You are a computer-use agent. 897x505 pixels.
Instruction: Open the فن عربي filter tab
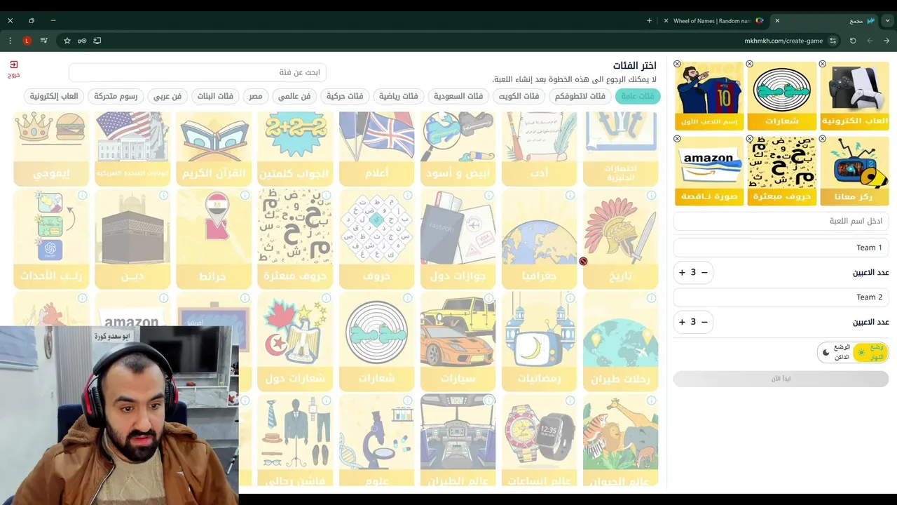(167, 96)
